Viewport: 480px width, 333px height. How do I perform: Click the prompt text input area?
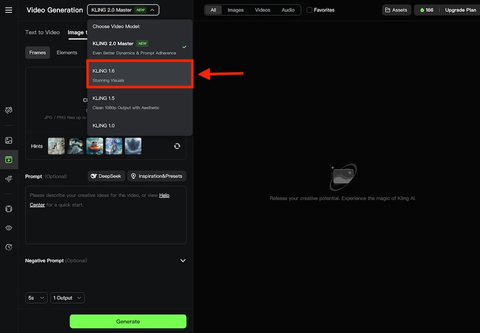(106, 215)
